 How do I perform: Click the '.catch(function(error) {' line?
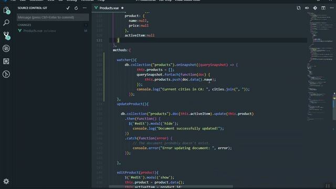point(149,139)
